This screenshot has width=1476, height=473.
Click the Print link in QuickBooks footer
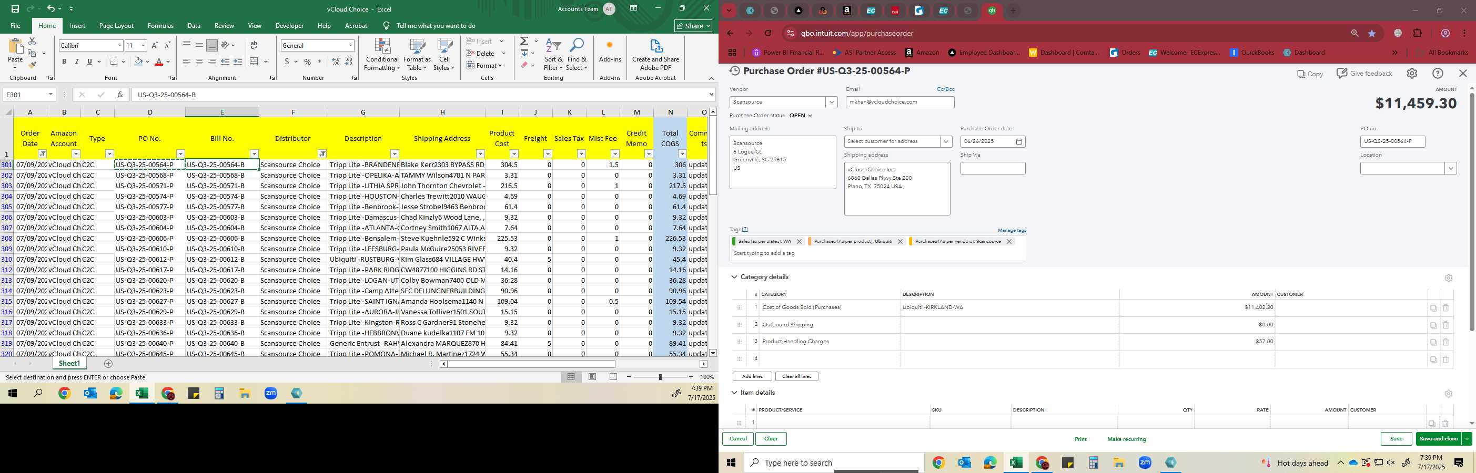[1080, 439]
